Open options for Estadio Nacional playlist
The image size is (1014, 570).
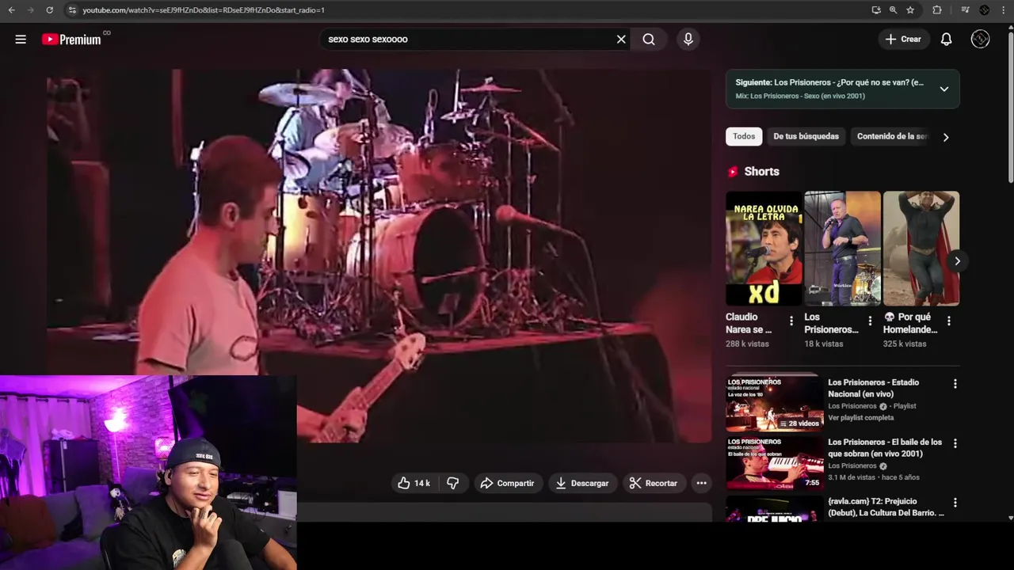point(955,383)
